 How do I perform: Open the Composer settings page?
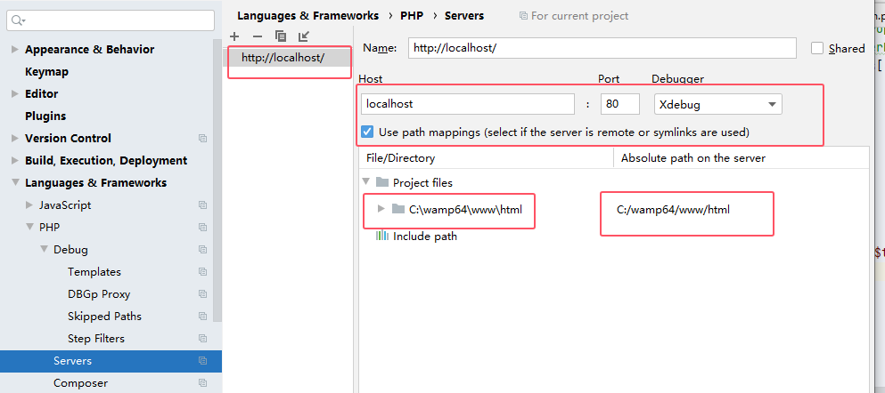coord(80,383)
